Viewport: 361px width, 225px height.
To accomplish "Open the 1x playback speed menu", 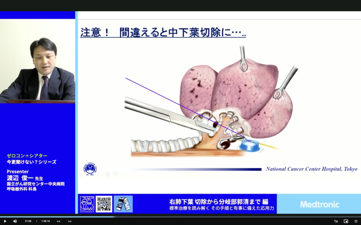I will (x=336, y=221).
